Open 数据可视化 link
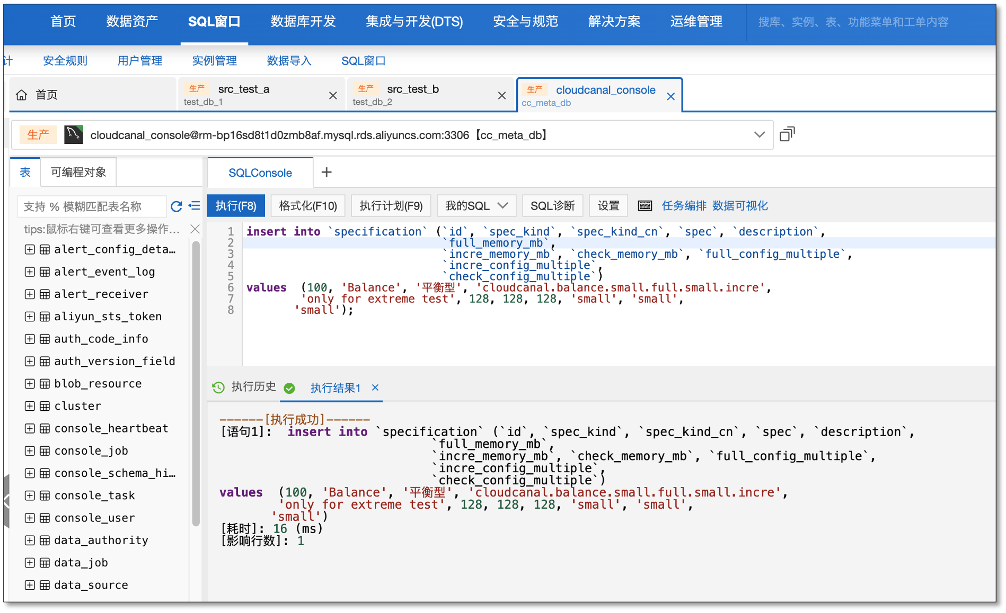 point(740,205)
